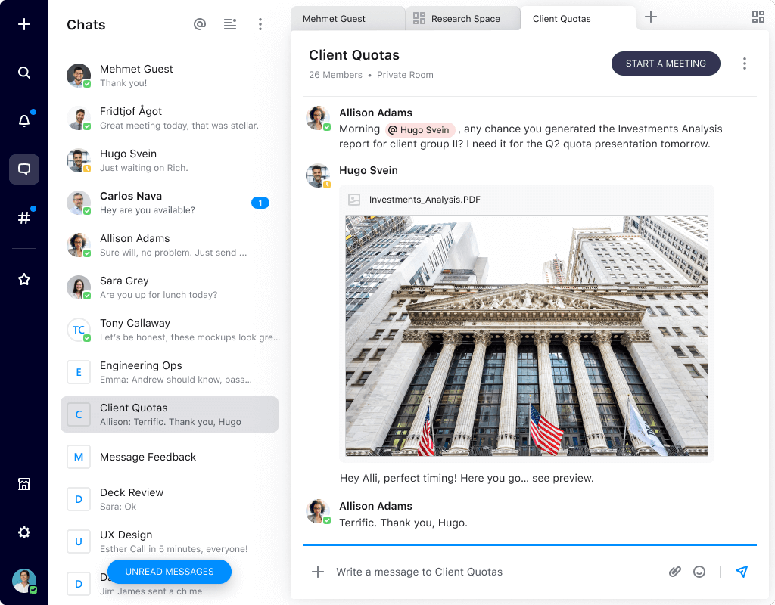Screen dimensions: 775x605
Task: Open Client Quotas room options menu
Action: click(x=745, y=64)
